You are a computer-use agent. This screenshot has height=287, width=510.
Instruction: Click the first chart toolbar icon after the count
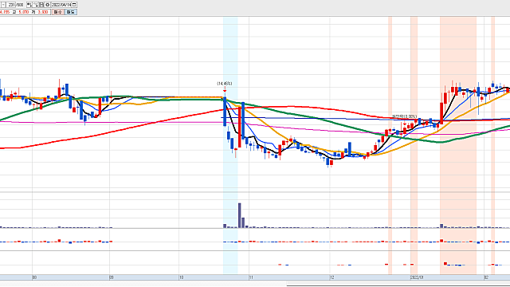pyautogui.click(x=29, y=5)
